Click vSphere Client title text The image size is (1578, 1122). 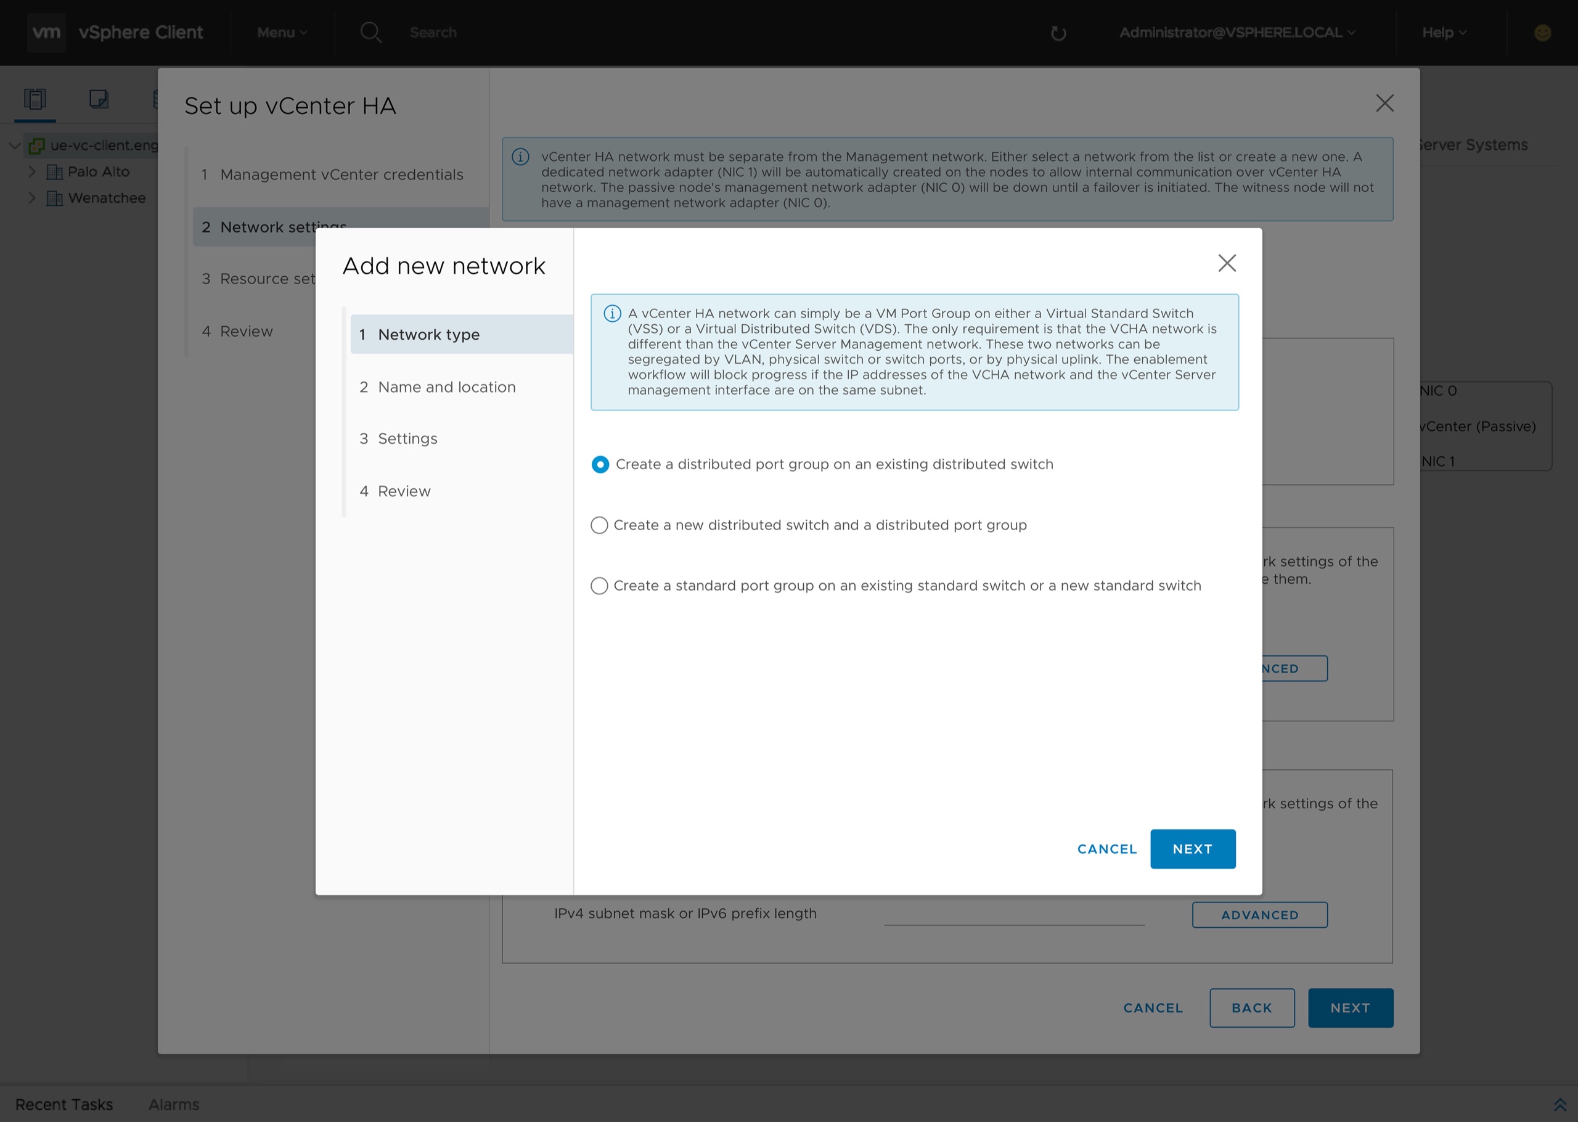141,33
